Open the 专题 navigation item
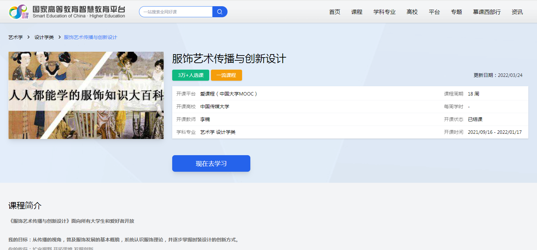Image resolution: width=537 pixels, height=250 pixels. point(456,12)
